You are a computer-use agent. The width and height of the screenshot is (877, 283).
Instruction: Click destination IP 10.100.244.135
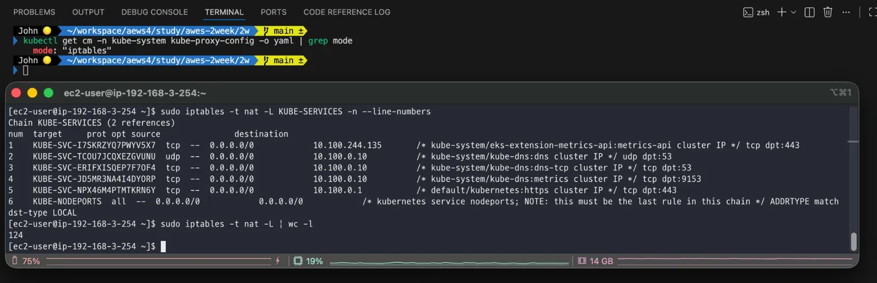tap(347, 145)
